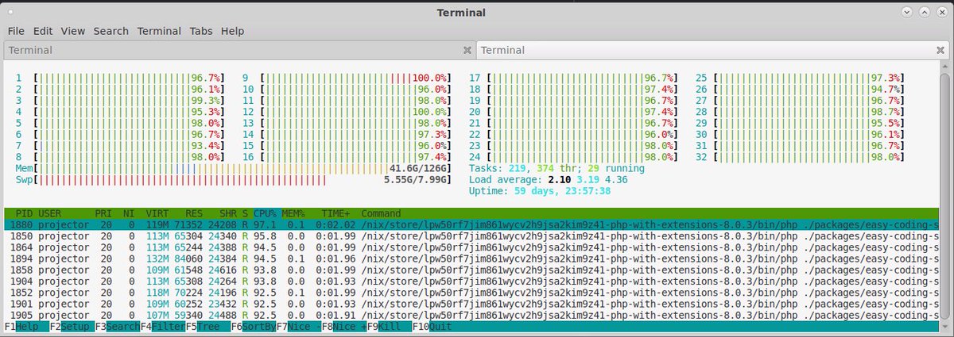Select the process row with PID 1858
This screenshot has width=954, height=337.
click(471, 270)
